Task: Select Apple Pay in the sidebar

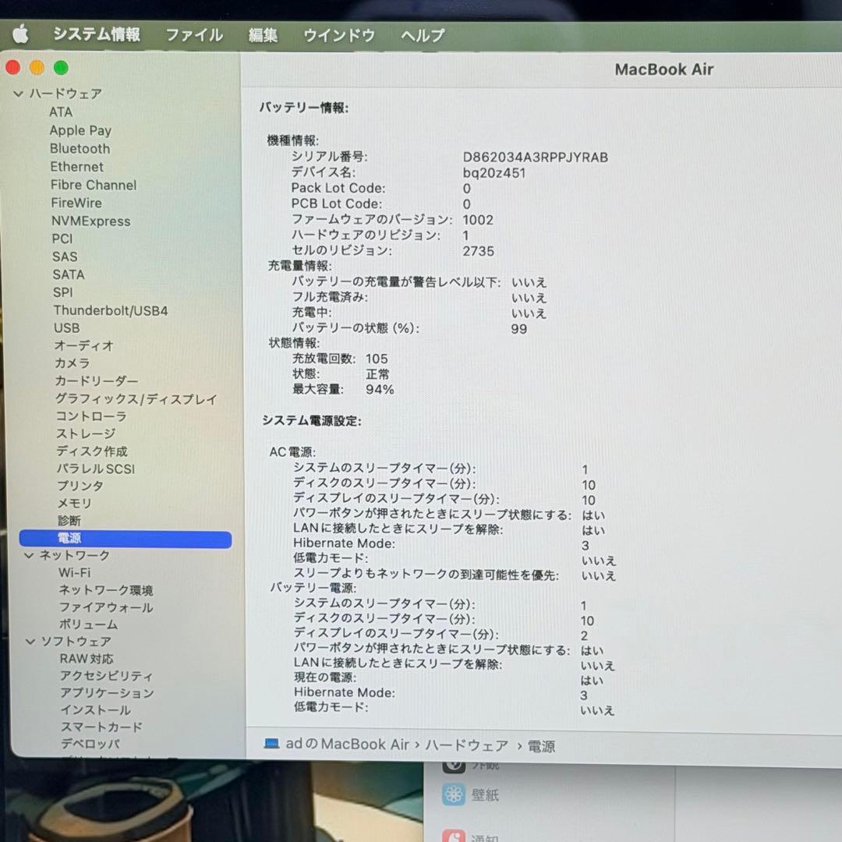Action: tap(80, 130)
